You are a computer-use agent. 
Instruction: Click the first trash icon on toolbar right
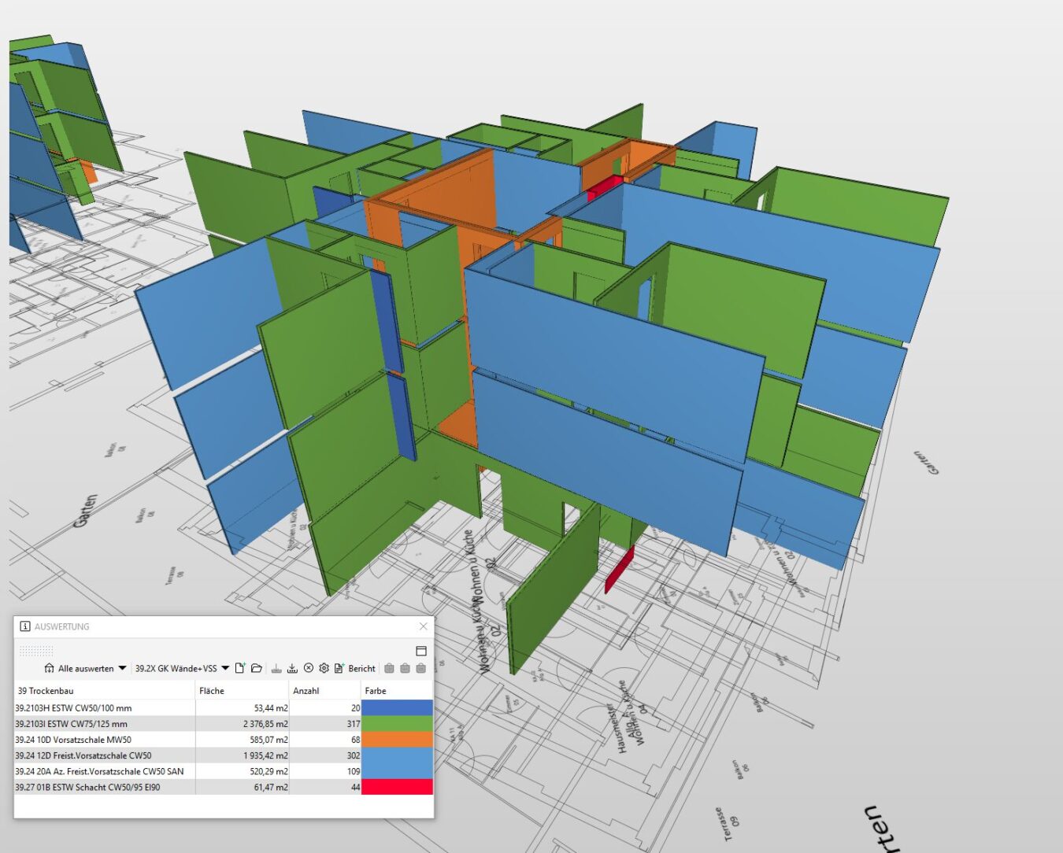pos(390,668)
